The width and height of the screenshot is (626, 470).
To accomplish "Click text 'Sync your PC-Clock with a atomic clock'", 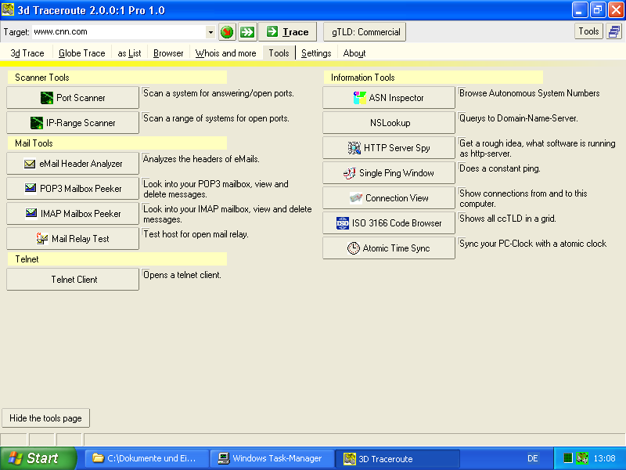I will pos(533,244).
